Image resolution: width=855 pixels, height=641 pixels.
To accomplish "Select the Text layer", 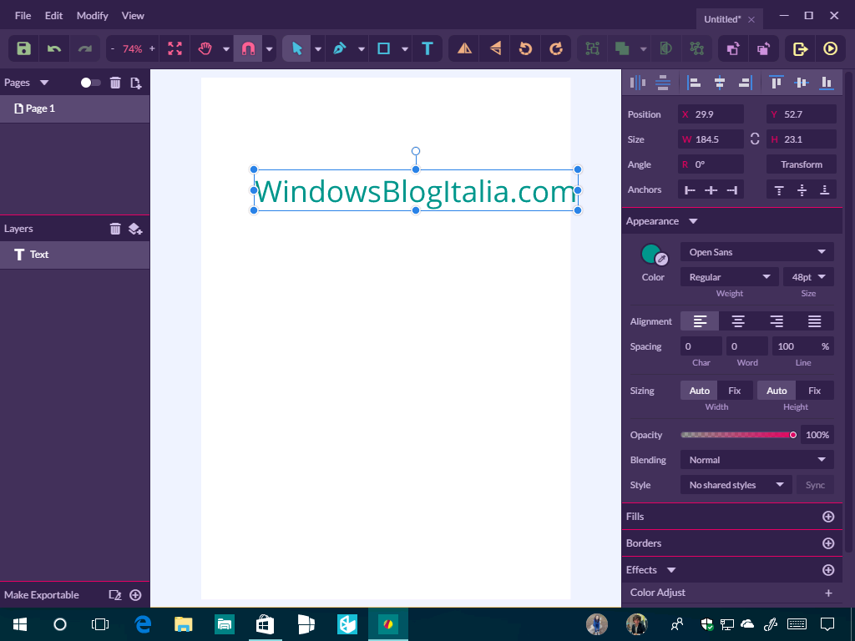I will tap(74, 255).
